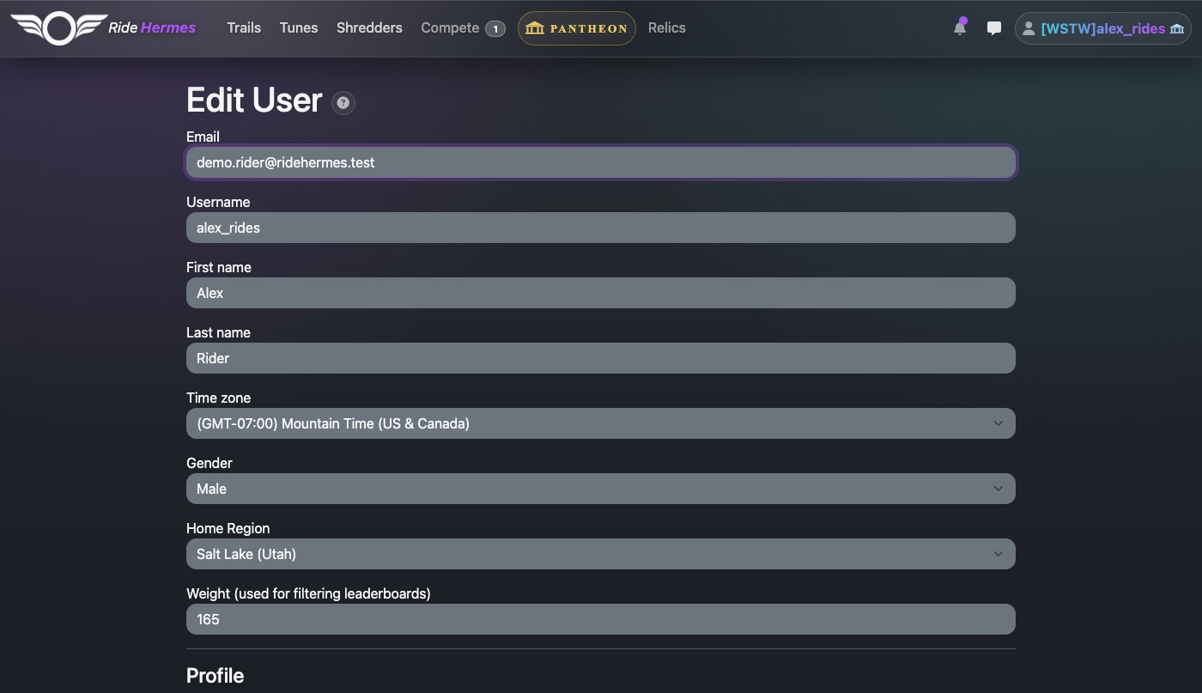Screen dimensions: 1202x693
Task: Go to the Trails page
Action: [244, 27]
